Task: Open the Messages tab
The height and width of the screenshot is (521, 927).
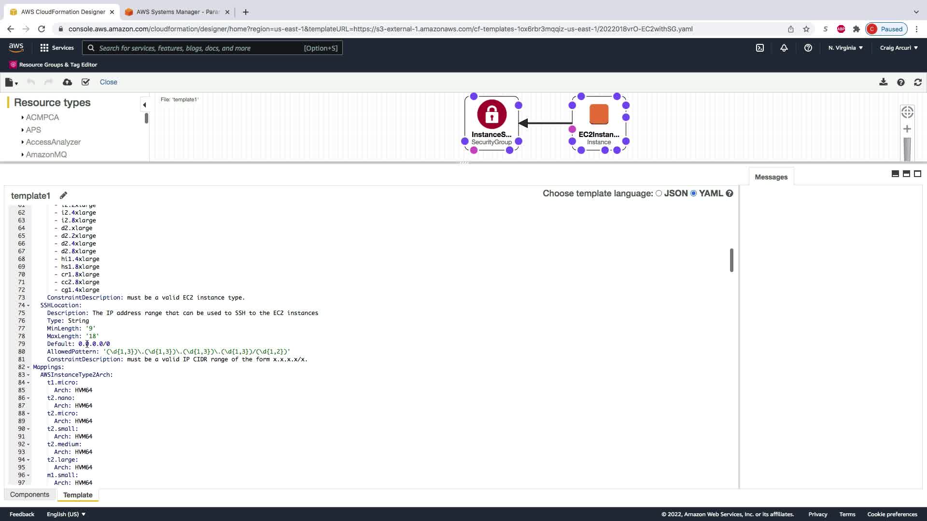Action: 771,177
